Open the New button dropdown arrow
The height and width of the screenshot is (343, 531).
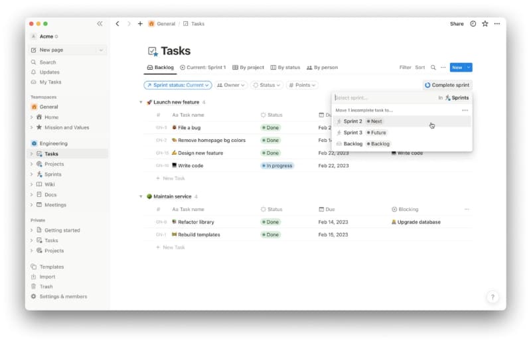(x=469, y=68)
